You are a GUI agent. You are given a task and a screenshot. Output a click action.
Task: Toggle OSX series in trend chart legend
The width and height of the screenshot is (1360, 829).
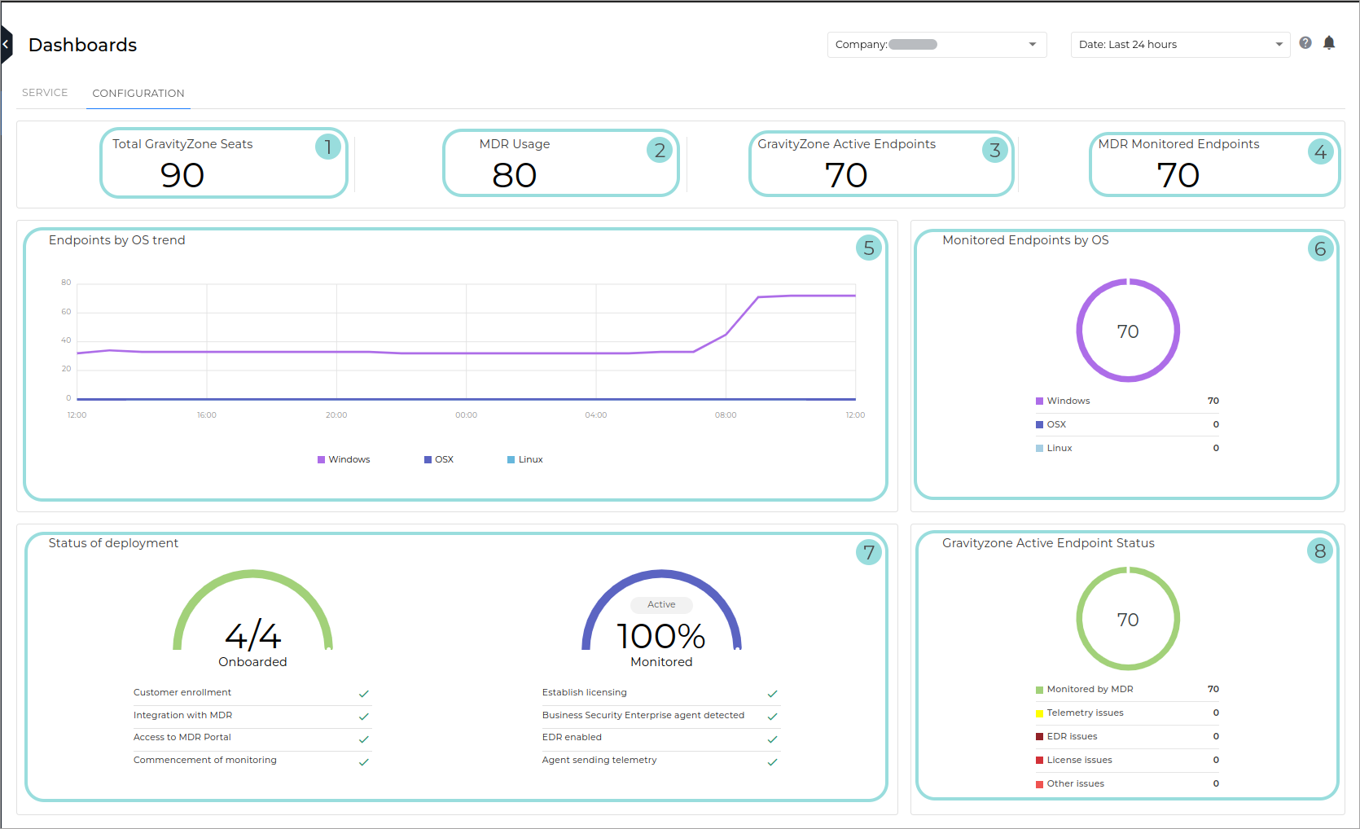tap(439, 460)
